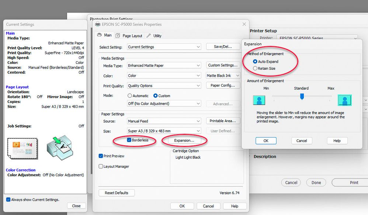Open the color adjustment mode dropdown
The height and width of the screenshot is (215, 368).
pyautogui.click(x=164, y=104)
